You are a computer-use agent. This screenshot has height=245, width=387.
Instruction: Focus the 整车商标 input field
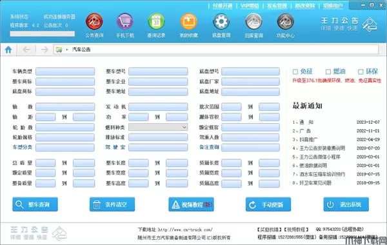point(65,82)
